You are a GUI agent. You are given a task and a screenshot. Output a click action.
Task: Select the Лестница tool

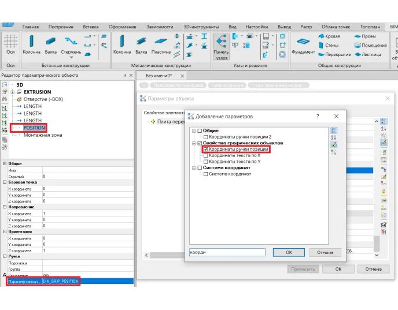(x=368, y=54)
